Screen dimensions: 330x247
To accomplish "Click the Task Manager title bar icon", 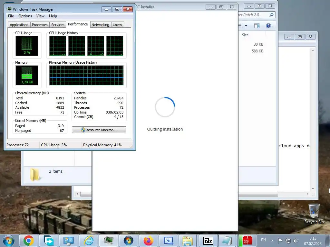I will 9,9.
